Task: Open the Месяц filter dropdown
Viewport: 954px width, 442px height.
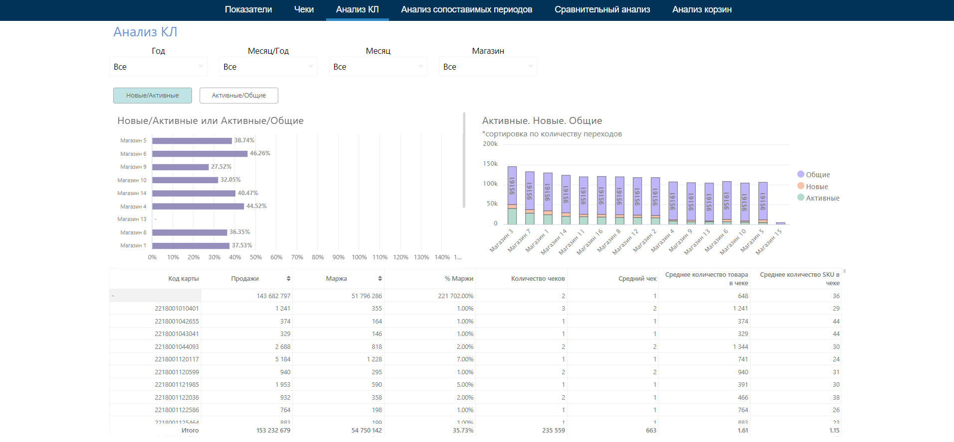Action: point(378,67)
